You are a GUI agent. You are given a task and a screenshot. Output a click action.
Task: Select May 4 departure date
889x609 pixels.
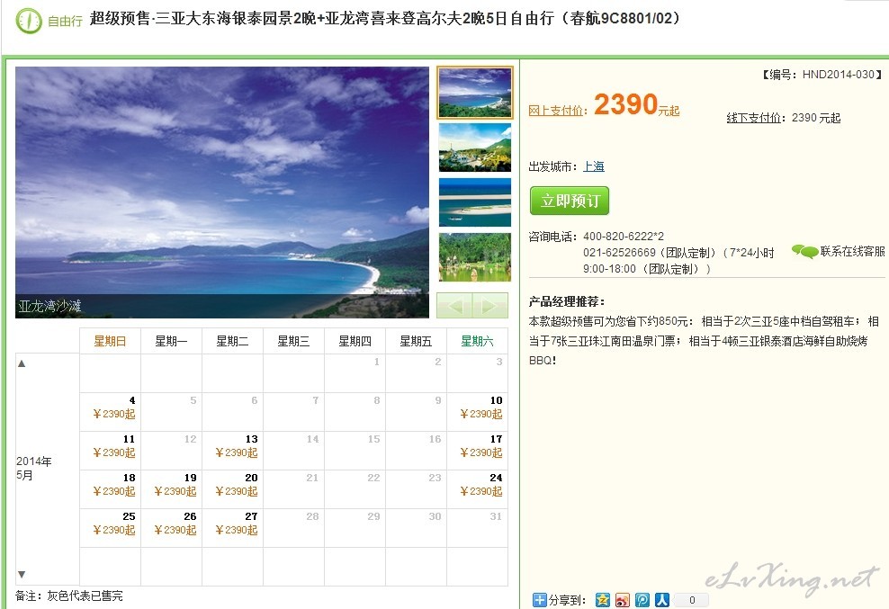[110, 412]
